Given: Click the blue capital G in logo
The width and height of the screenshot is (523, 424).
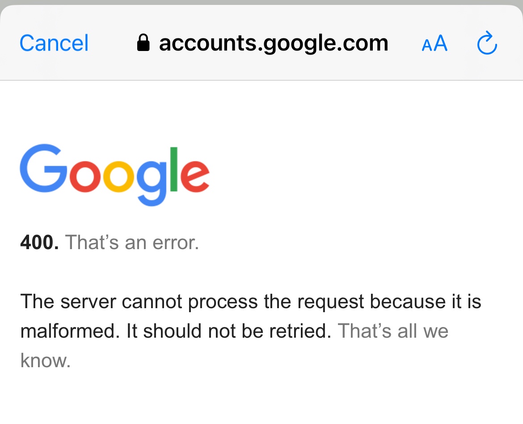Looking at the screenshot, I should coord(44,169).
